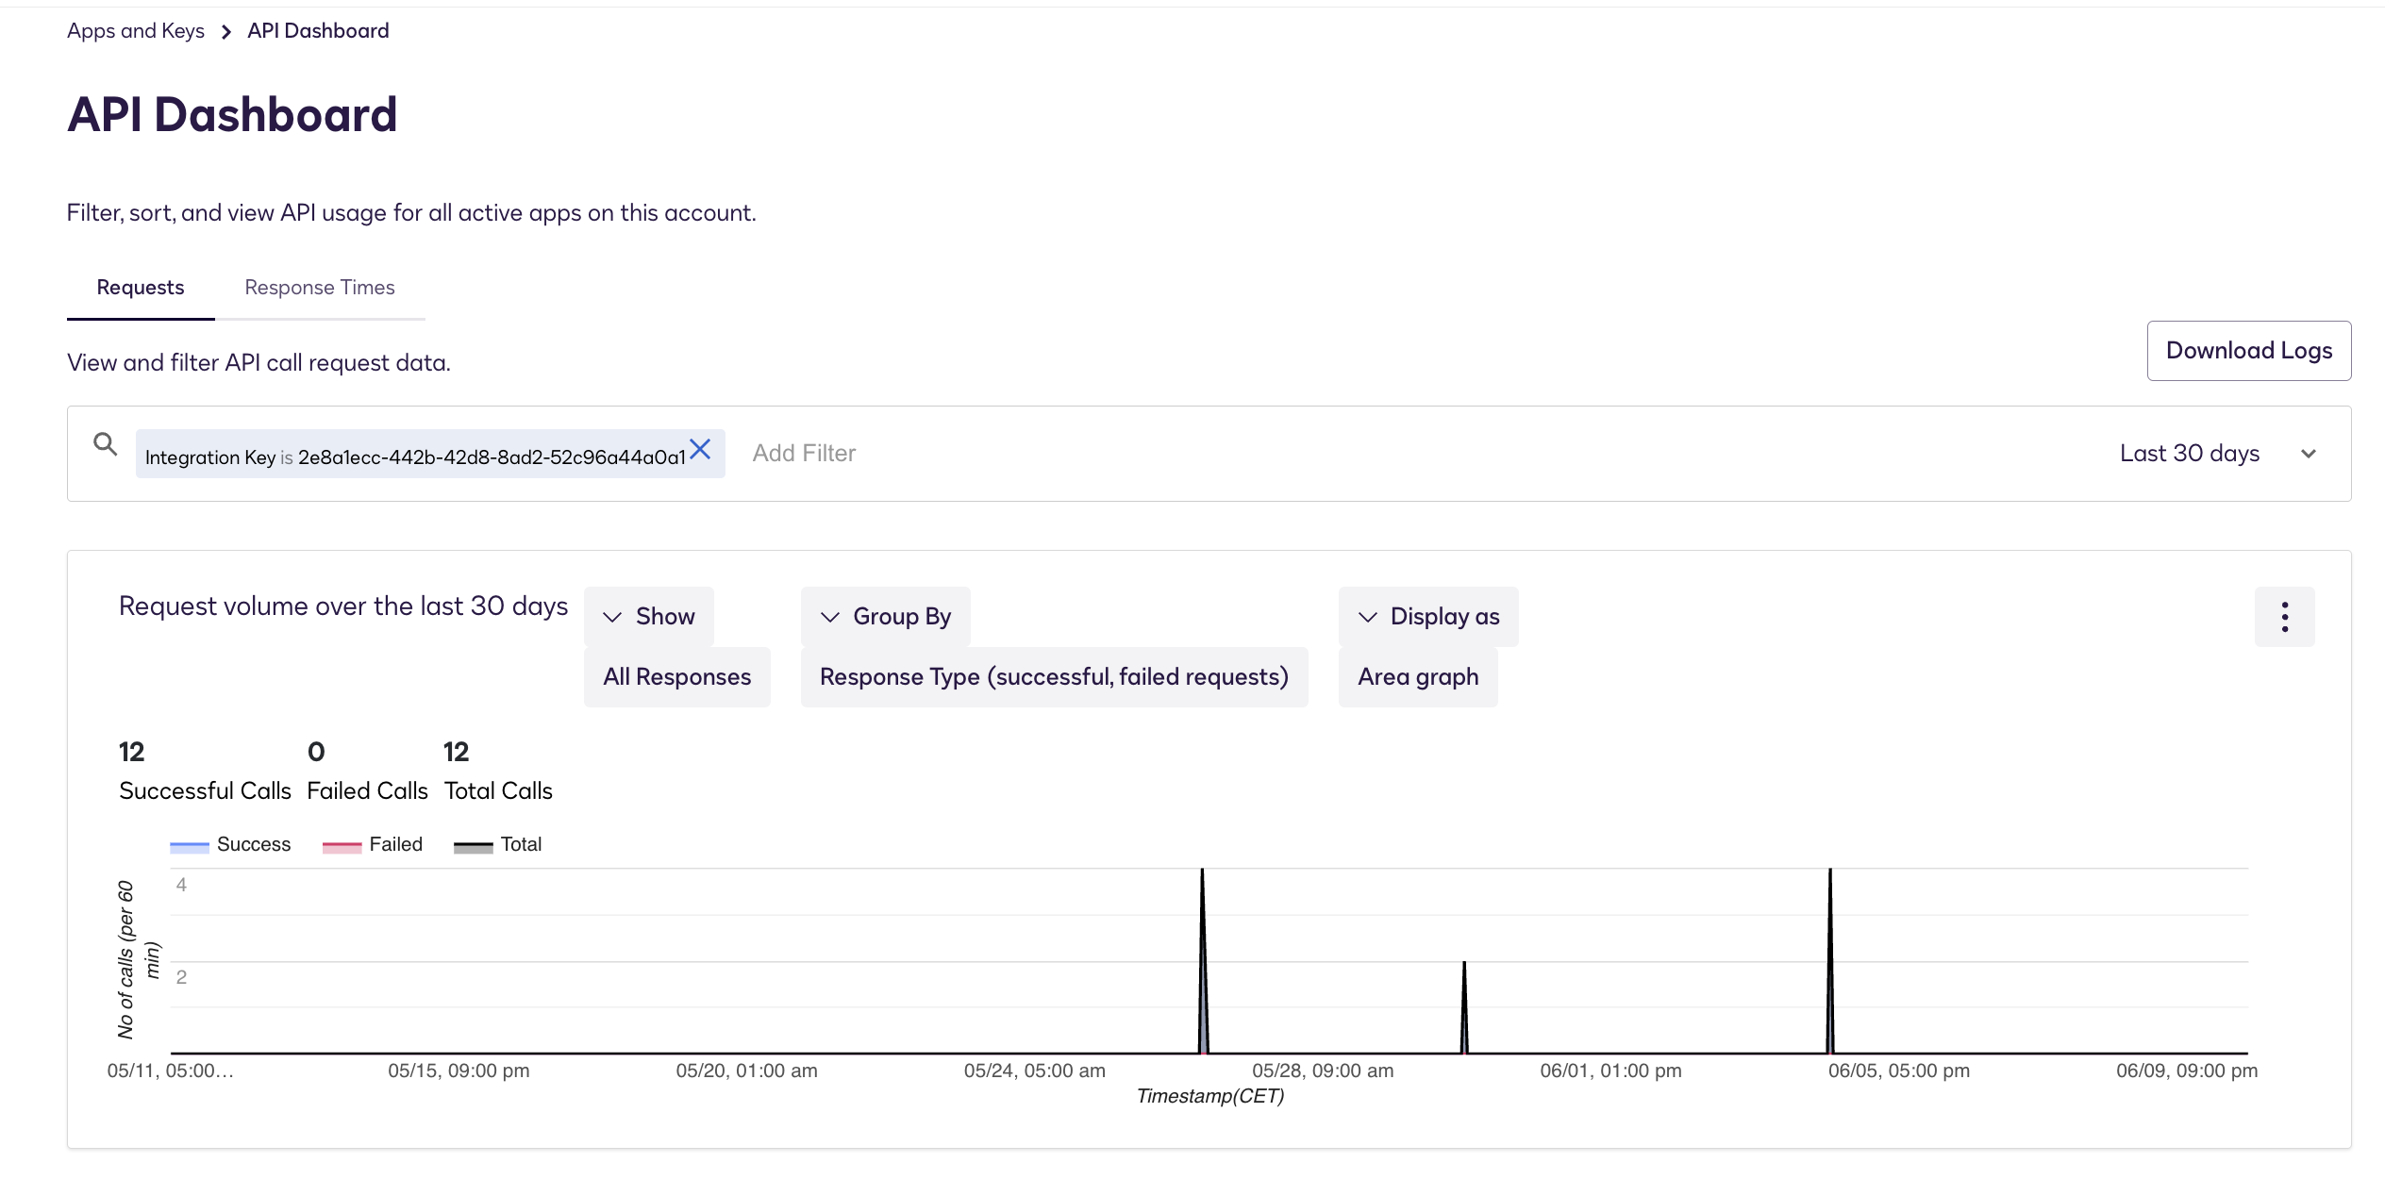Switch to the Response Times tab
This screenshot has width=2385, height=1179.
point(320,288)
